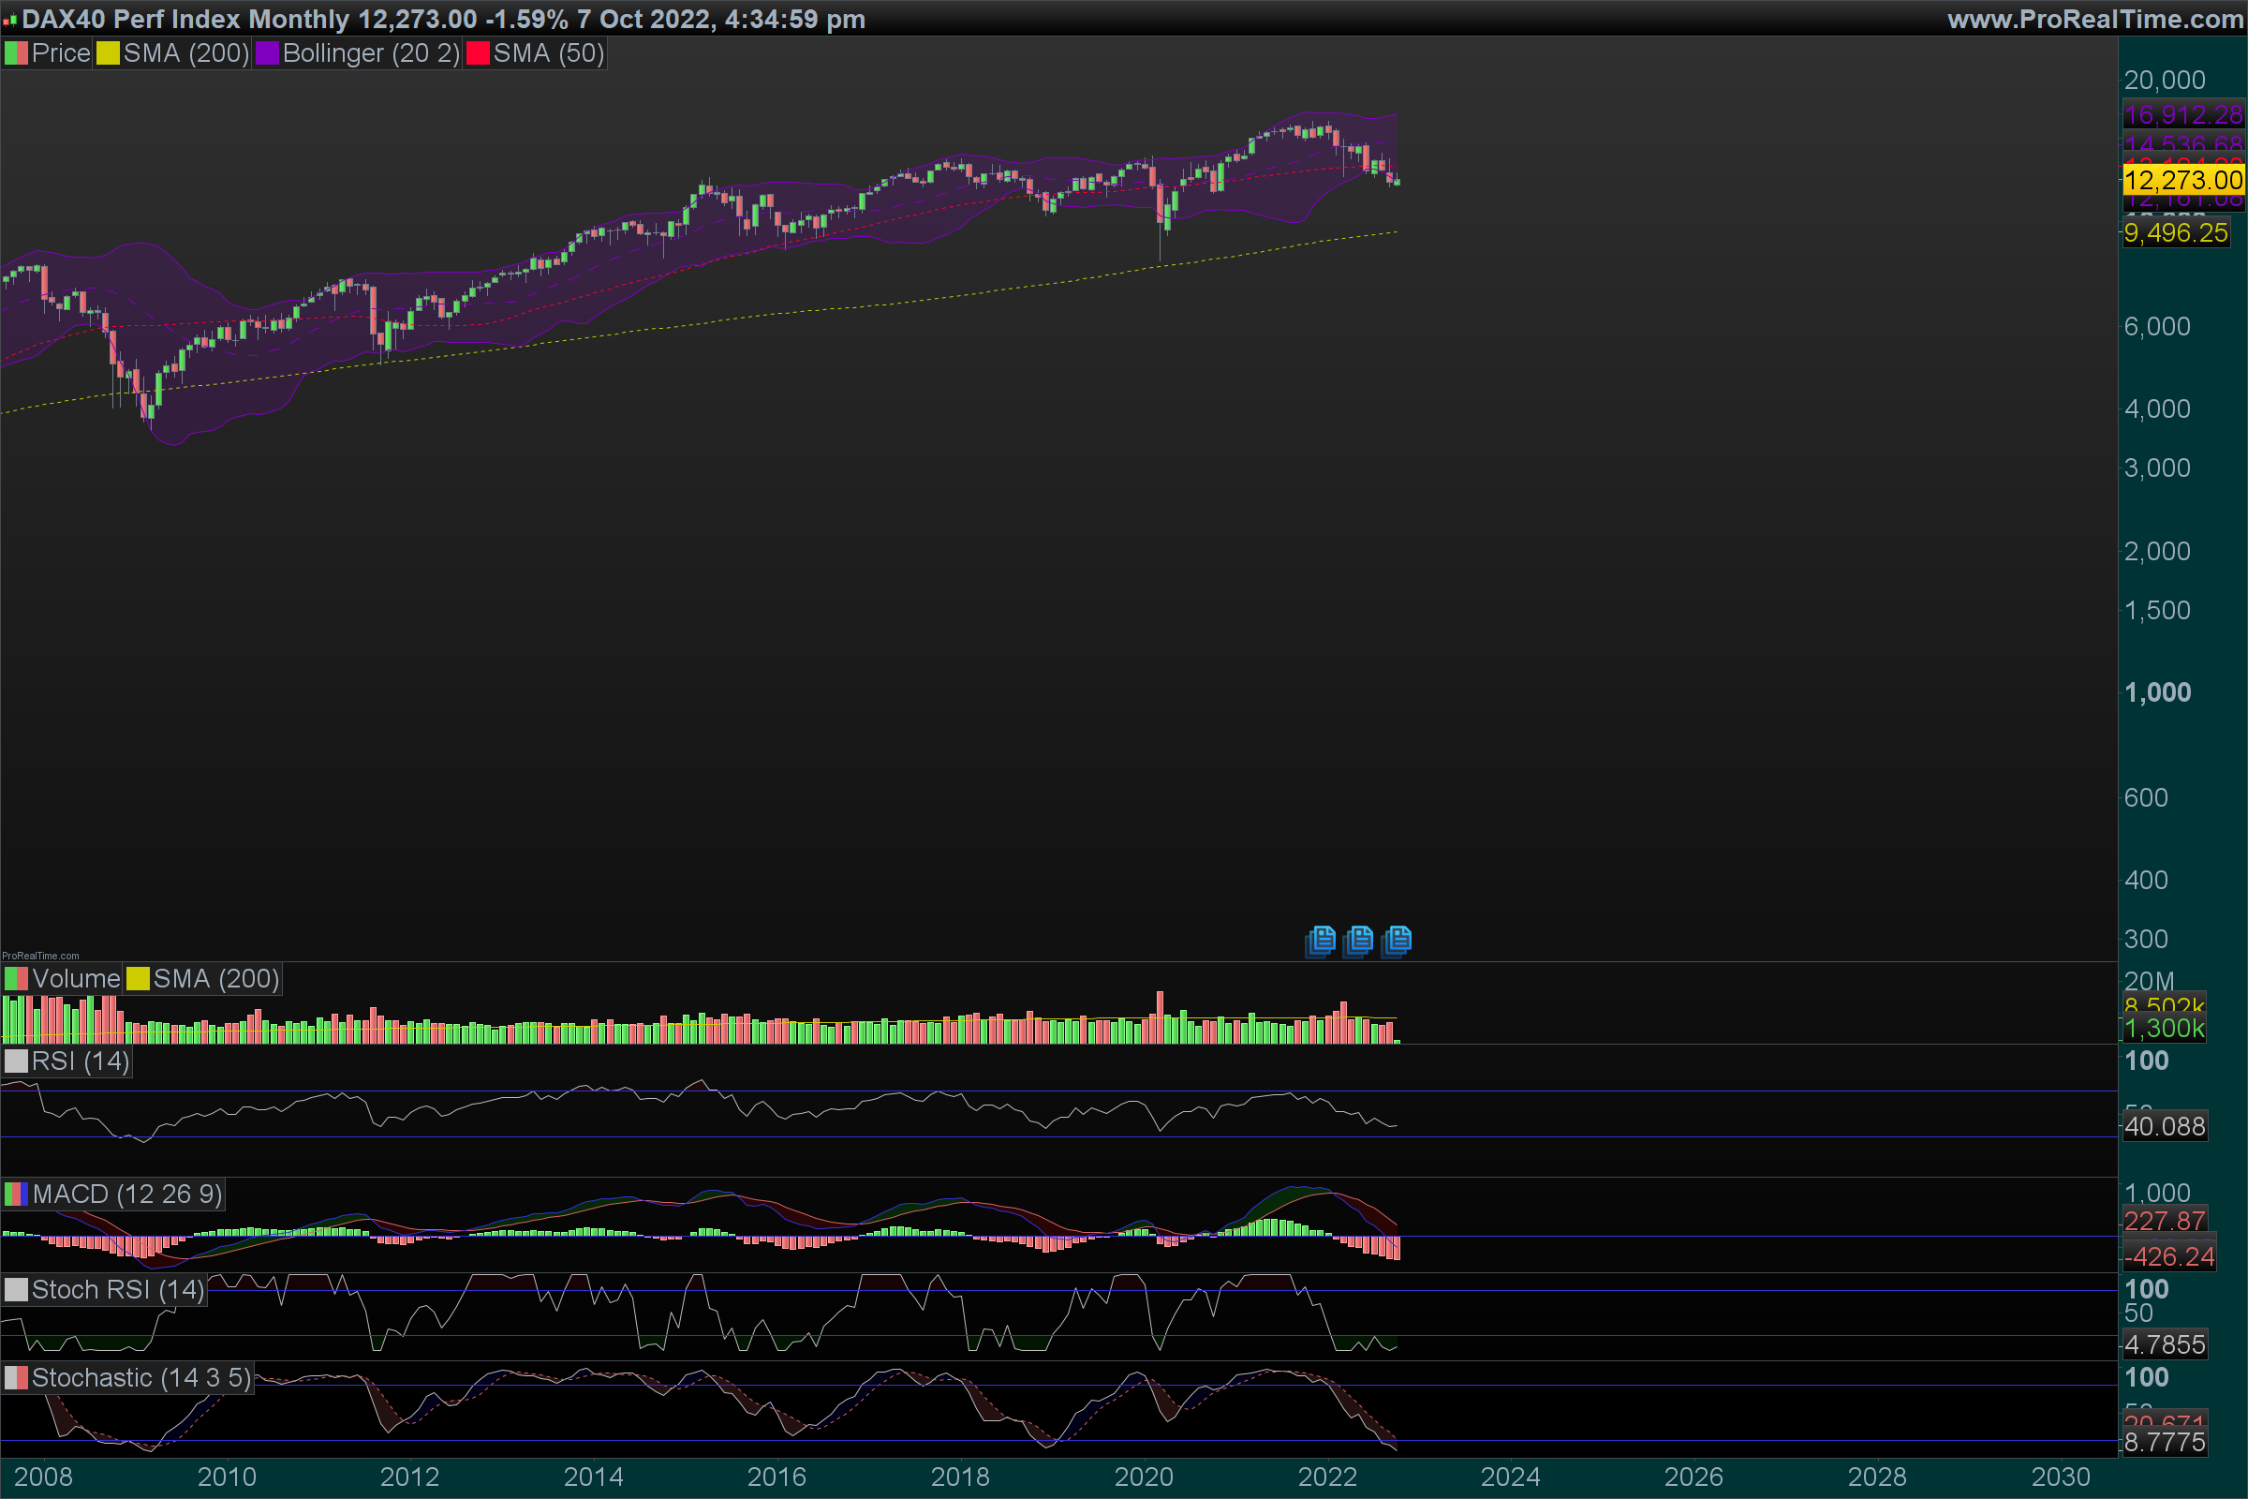Click the leftmost blue news document icon

click(x=1321, y=941)
